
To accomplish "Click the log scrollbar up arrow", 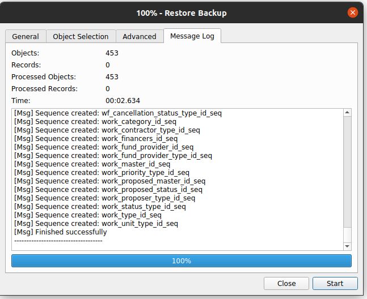I will 347,113.
